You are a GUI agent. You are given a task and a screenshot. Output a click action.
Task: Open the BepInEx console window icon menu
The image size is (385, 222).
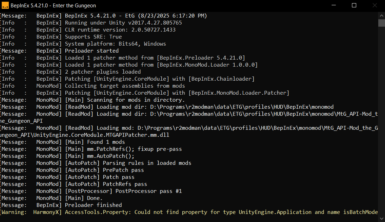point(5,5)
